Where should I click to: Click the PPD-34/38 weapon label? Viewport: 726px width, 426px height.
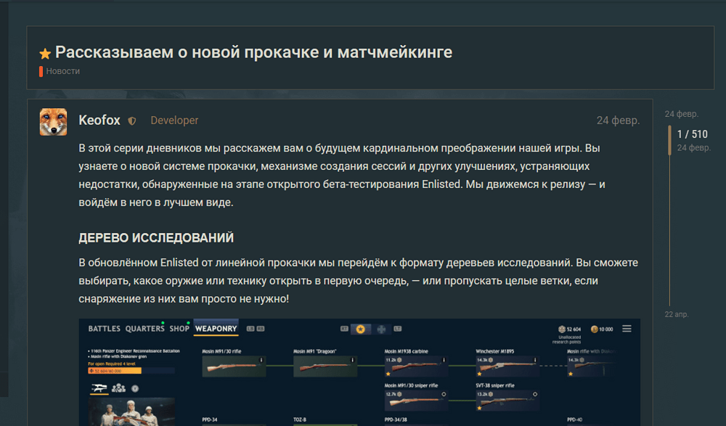pos(396,420)
